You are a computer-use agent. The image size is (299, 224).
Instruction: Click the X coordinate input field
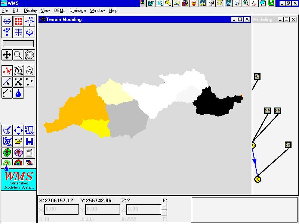pyautogui.click(x=61, y=209)
